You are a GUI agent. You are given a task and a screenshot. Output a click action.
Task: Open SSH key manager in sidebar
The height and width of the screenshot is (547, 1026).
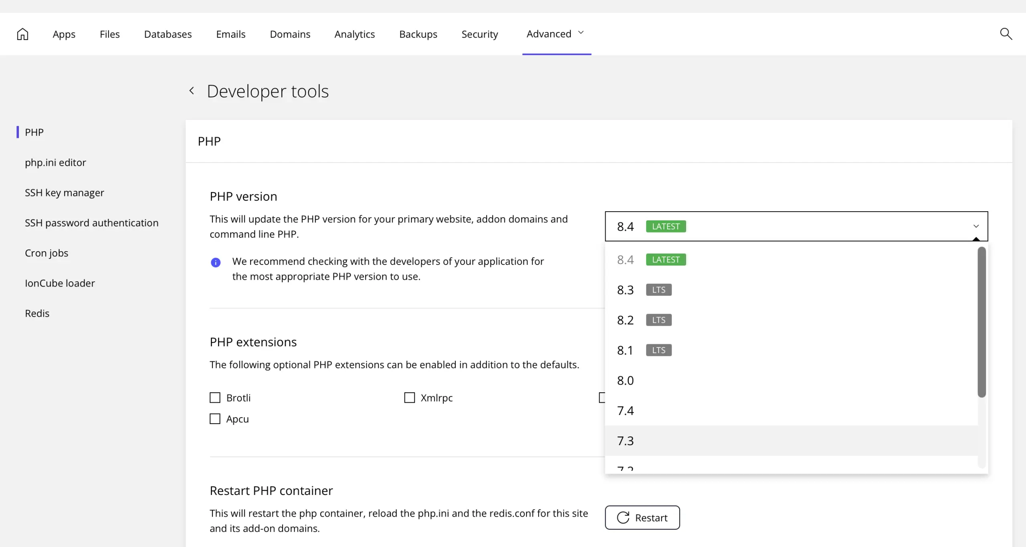tap(64, 193)
